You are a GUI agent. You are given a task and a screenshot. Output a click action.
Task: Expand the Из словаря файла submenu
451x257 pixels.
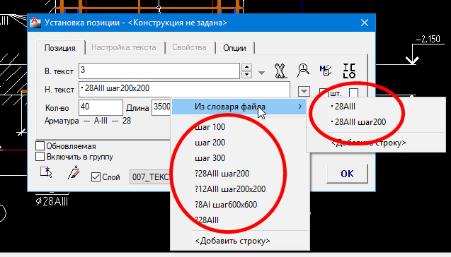point(239,107)
